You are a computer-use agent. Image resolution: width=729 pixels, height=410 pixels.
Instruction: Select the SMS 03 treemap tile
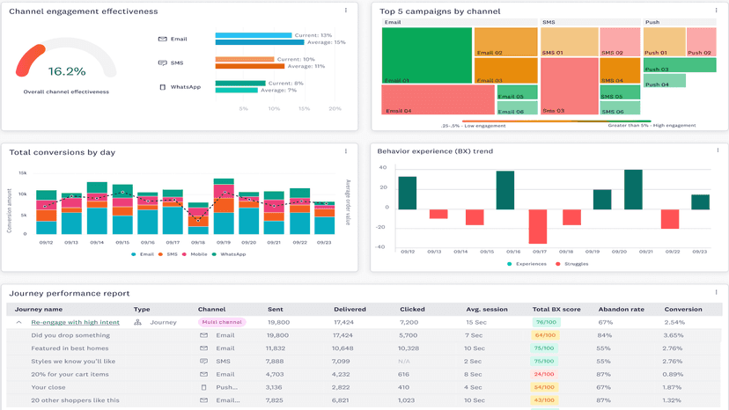tap(569, 86)
